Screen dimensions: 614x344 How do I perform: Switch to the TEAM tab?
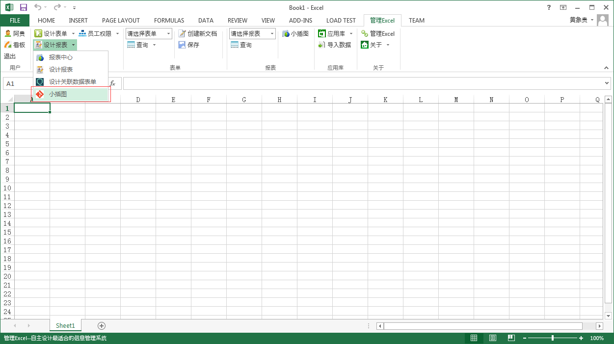pyautogui.click(x=416, y=21)
